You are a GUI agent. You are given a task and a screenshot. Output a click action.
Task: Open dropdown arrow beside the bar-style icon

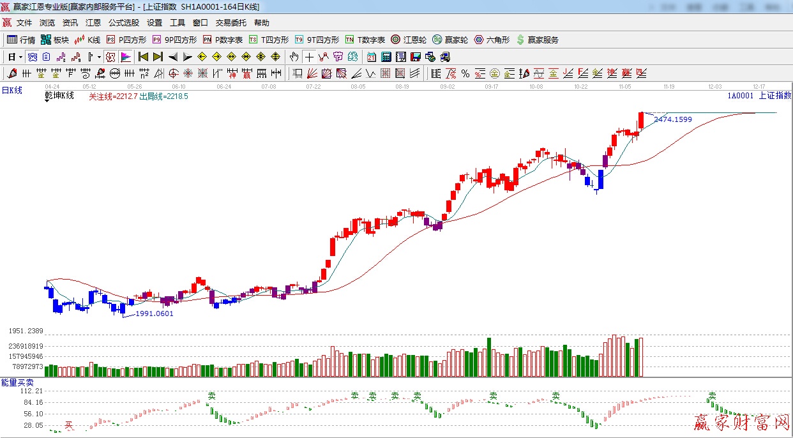pyautogui.click(x=99, y=57)
